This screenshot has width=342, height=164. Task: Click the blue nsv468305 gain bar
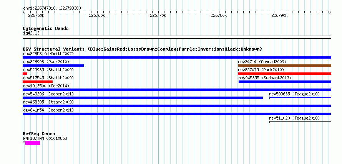click(x=177, y=106)
